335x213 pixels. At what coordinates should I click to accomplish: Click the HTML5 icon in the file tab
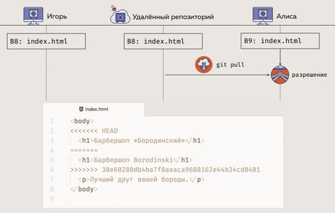[81, 109]
